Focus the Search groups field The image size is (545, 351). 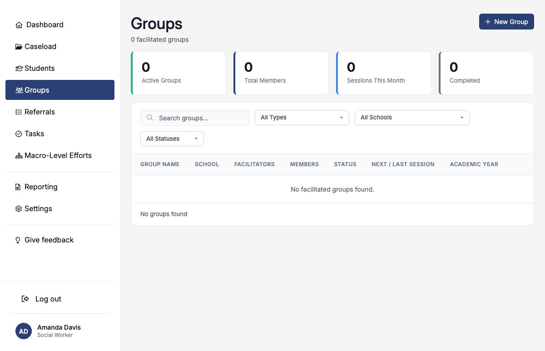195,118
